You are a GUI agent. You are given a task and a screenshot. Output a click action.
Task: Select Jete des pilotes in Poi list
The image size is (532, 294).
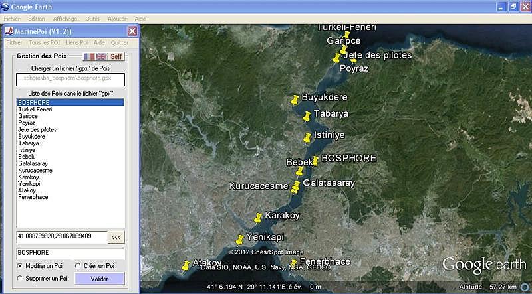click(70, 129)
